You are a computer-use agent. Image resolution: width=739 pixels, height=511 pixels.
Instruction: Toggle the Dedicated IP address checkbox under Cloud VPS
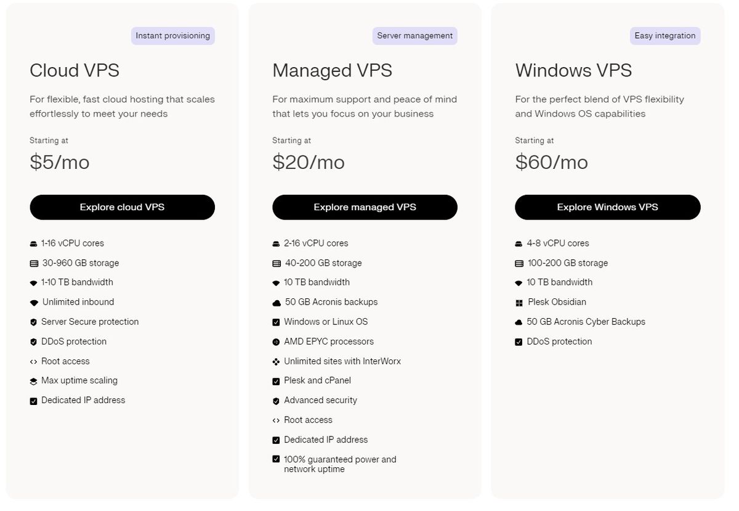pyautogui.click(x=33, y=400)
